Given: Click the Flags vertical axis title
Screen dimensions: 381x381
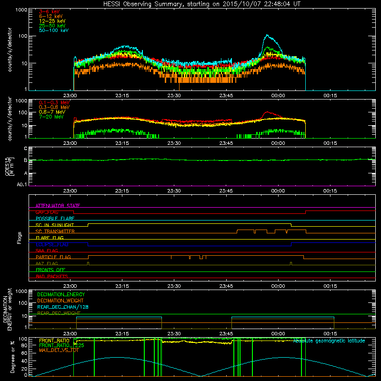Looking at the screenshot, I should pos(19,238).
